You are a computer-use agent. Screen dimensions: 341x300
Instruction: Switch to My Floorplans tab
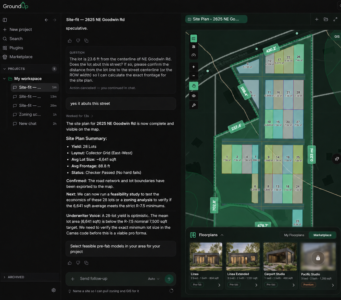point(294,235)
